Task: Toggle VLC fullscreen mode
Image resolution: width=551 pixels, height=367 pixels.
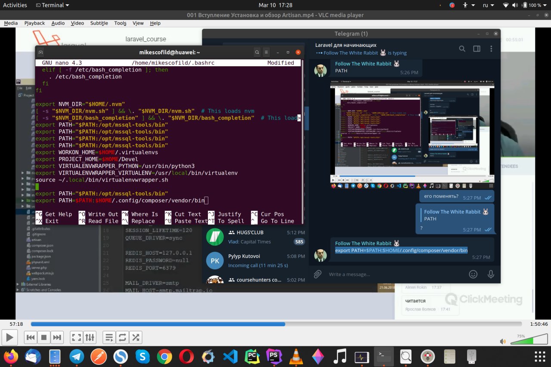Action: (76, 337)
